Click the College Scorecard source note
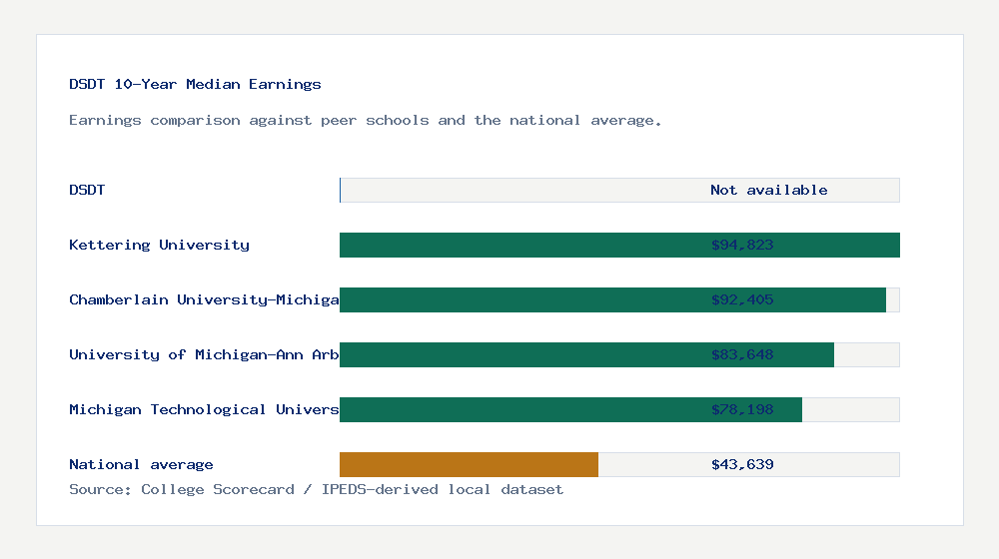Screen dimensions: 999x559 click(316, 489)
